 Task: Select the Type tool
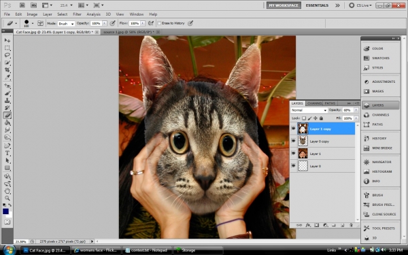[x=7, y=153]
